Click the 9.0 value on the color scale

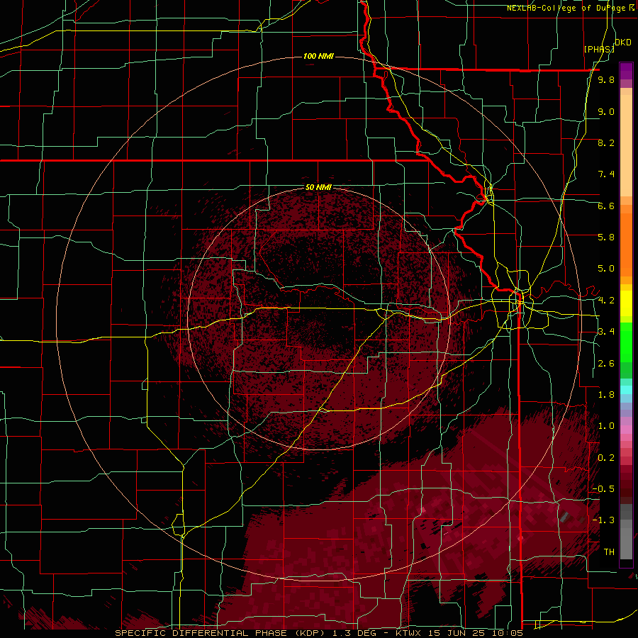click(x=606, y=111)
